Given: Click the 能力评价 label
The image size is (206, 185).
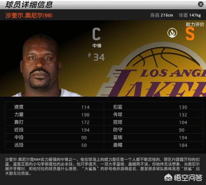Looking at the screenshot, I should (195, 24).
